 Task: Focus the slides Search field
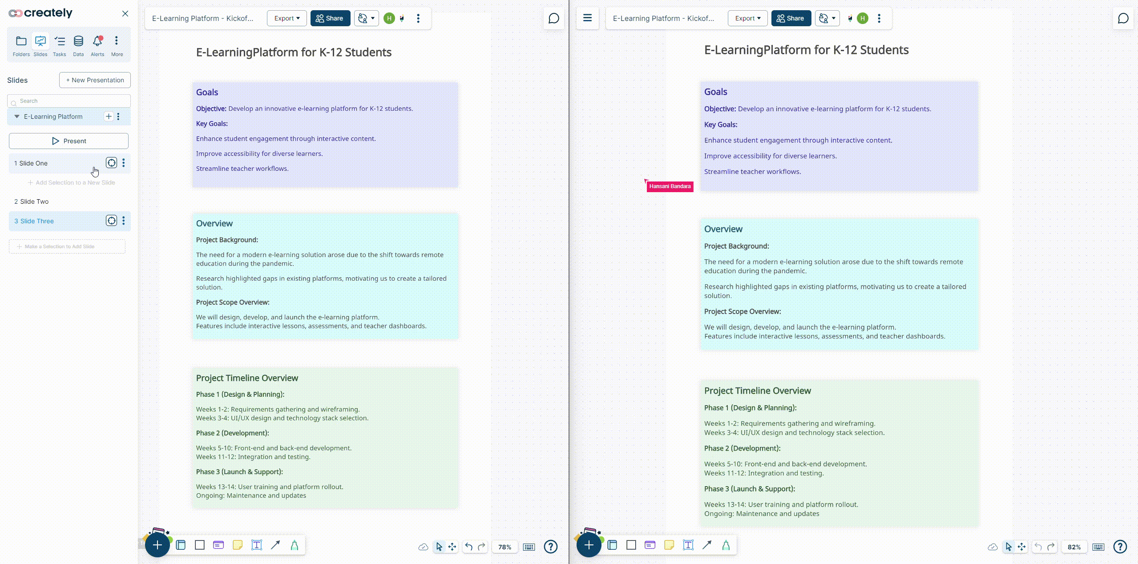(69, 101)
